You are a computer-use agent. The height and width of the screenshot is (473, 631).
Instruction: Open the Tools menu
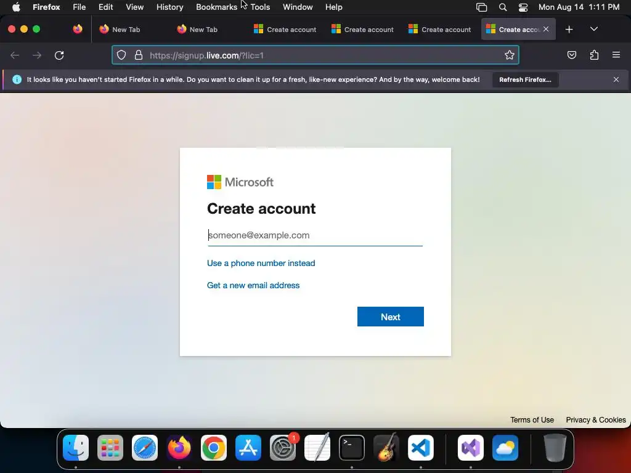[261, 7]
